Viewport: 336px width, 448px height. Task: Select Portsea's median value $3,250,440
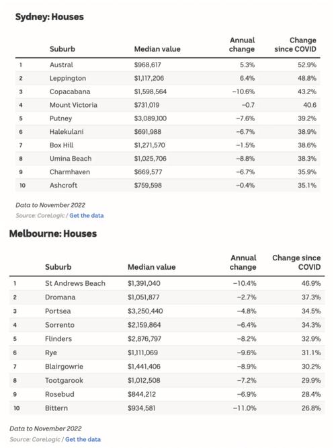click(145, 311)
